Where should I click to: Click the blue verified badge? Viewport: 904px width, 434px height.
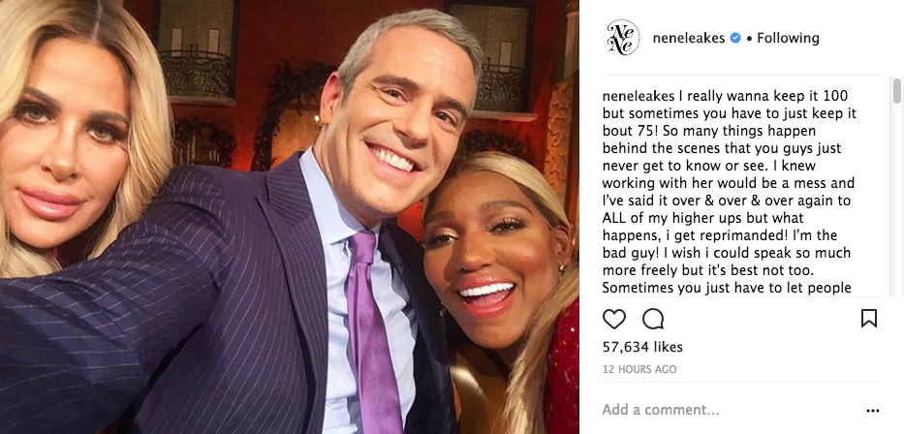[x=735, y=38]
